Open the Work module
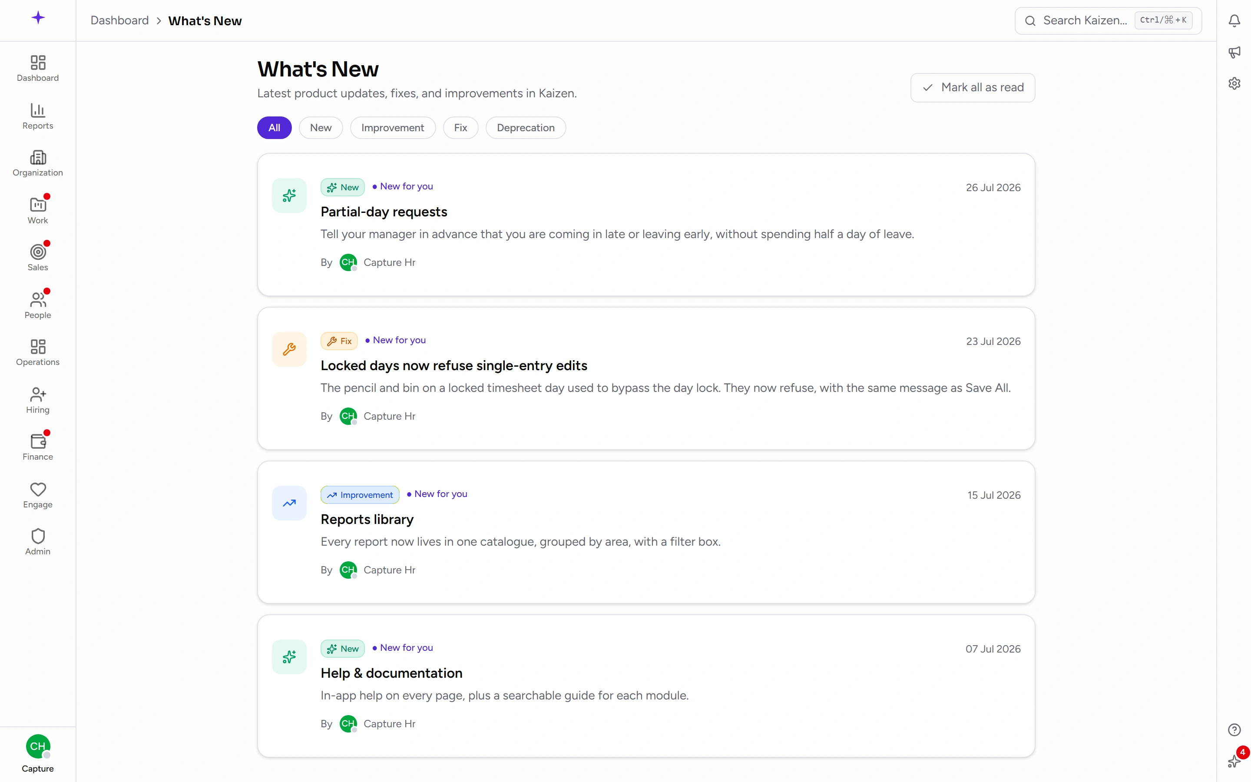1251x782 pixels. 38,211
